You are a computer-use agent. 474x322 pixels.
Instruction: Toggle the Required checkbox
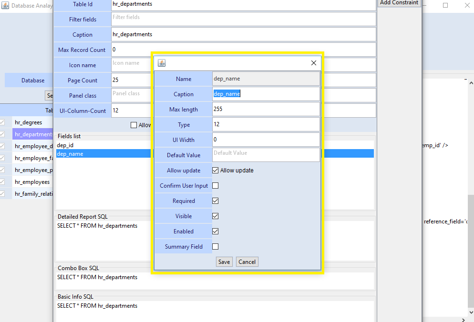pyautogui.click(x=216, y=201)
